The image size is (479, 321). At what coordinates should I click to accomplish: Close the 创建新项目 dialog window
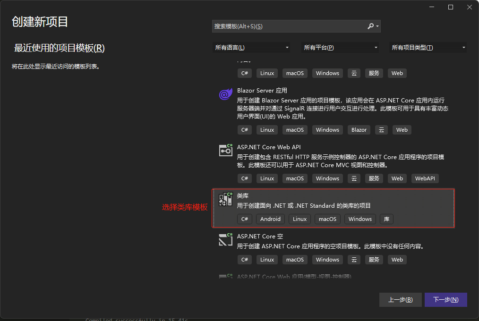tap(470, 7)
